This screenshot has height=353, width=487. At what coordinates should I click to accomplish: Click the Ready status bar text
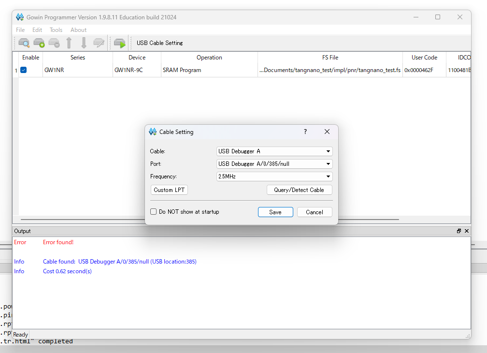click(x=20, y=335)
